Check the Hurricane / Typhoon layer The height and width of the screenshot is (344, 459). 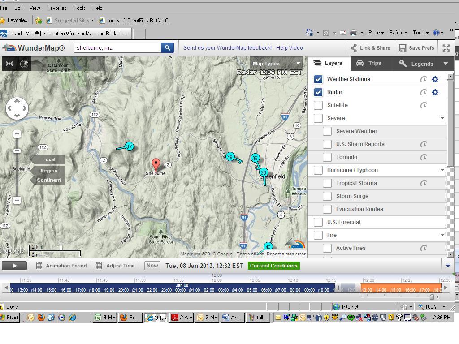[x=318, y=170]
